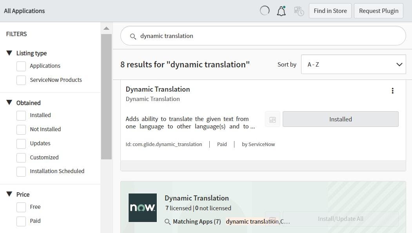Open the scheduled installations calendar-clock icon
Image resolution: width=412 pixels, height=233 pixels.
point(299,11)
